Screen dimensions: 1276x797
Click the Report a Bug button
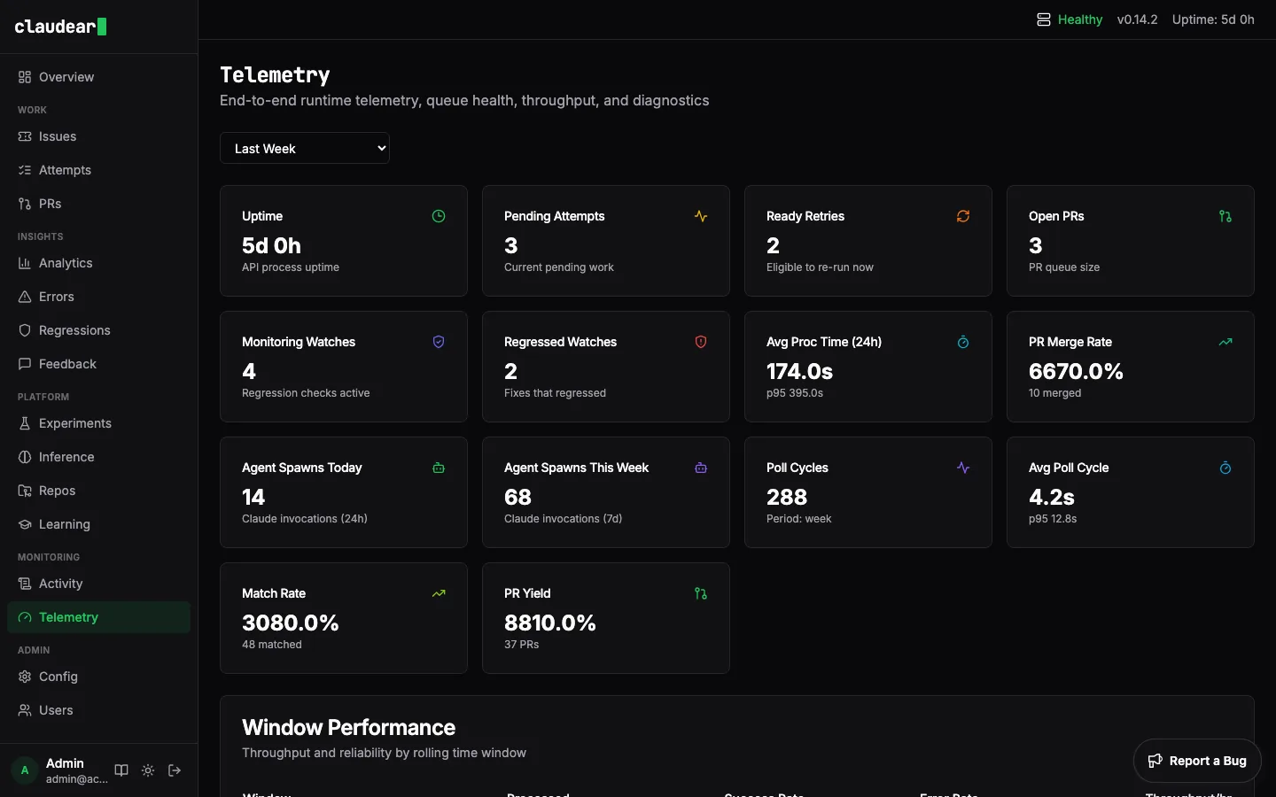(x=1196, y=761)
